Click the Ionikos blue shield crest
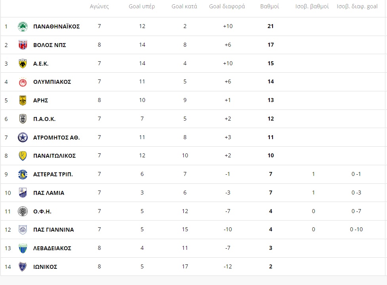This screenshot has height=285, width=387. (23, 267)
